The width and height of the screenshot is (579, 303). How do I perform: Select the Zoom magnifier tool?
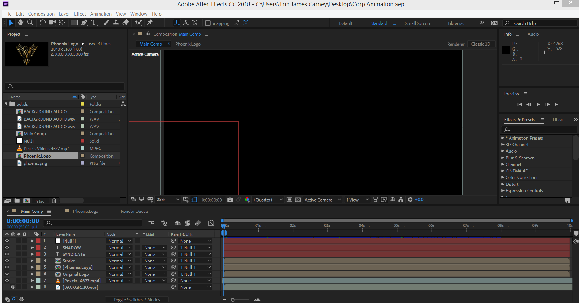coord(30,23)
